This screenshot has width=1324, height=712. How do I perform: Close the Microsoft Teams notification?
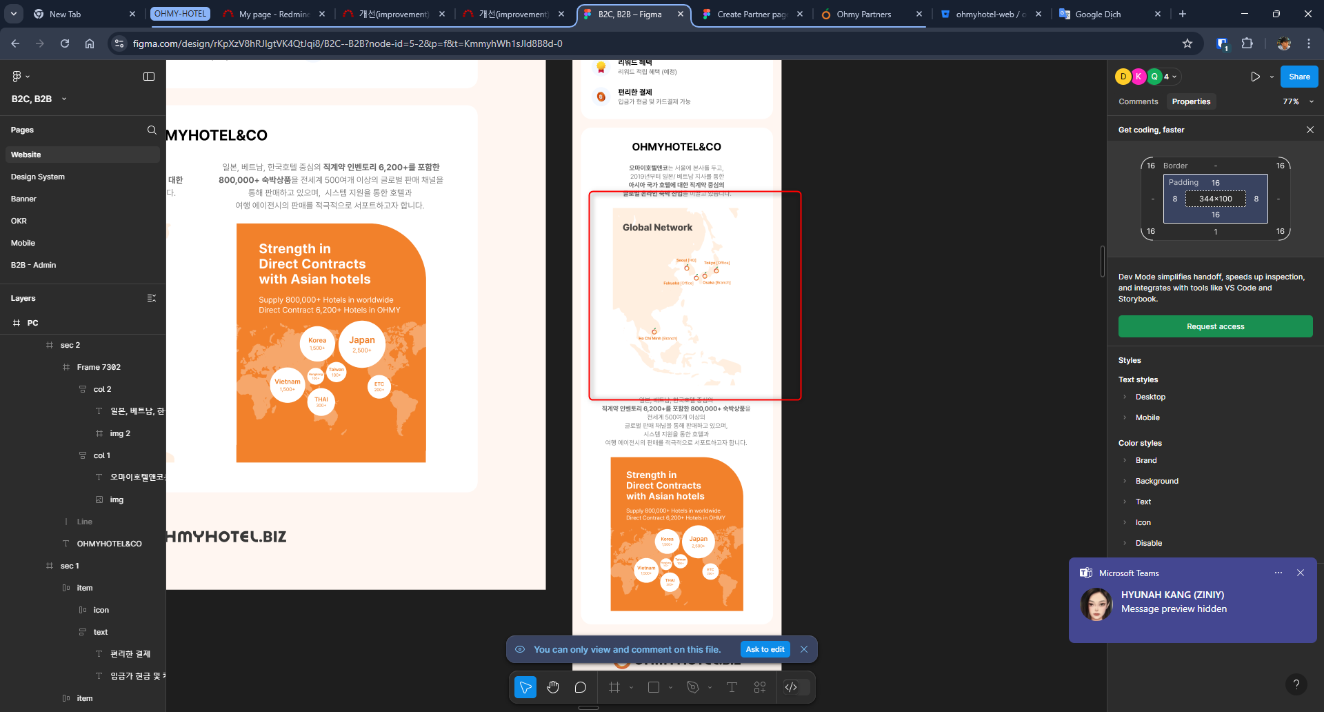1301,573
